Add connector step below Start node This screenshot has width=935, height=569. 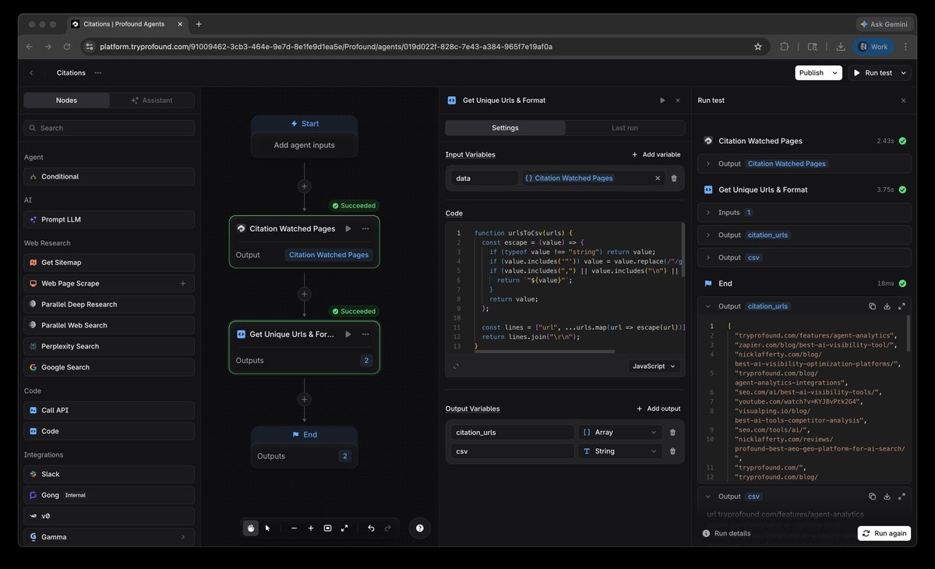point(305,186)
